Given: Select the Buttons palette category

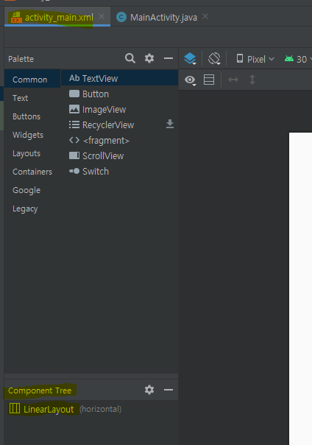Looking at the screenshot, I should coord(32,116).
